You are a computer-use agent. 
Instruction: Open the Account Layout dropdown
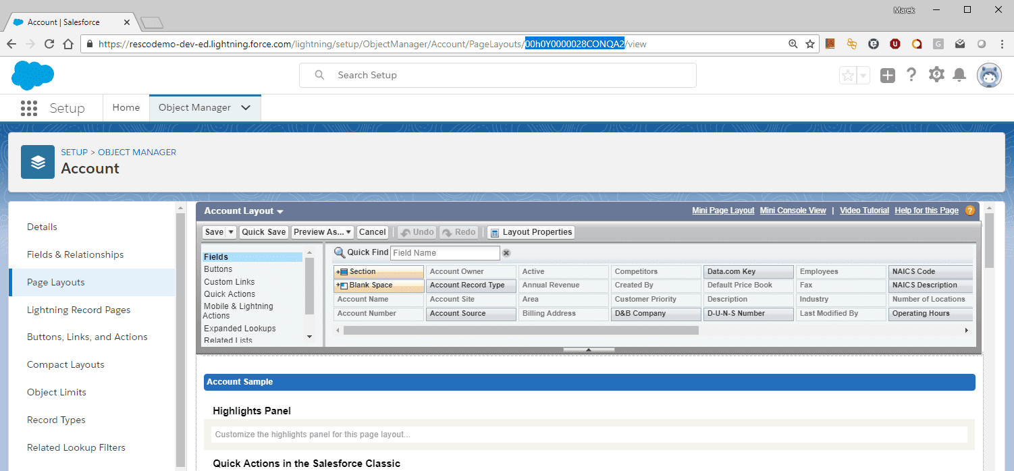(244, 211)
